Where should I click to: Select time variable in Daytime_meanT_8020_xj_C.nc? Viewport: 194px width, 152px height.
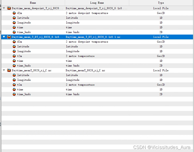[20, 89]
